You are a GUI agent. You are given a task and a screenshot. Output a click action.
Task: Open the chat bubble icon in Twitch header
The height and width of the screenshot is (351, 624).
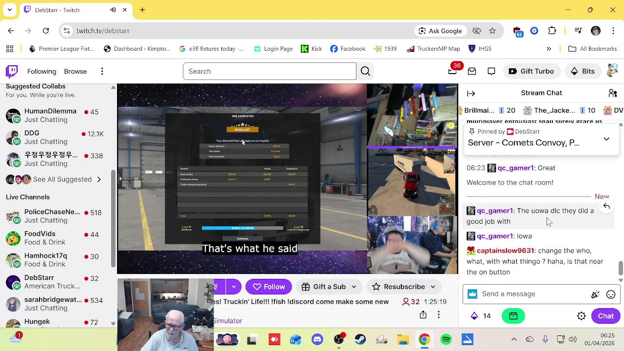pyautogui.click(x=491, y=71)
